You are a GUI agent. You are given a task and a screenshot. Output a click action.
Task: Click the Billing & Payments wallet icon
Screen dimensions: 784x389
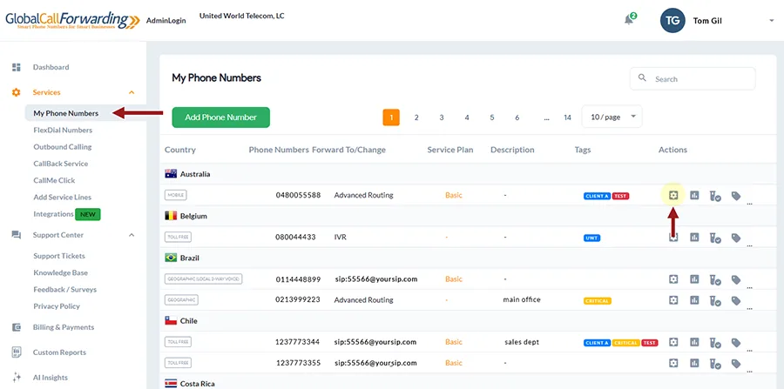tap(16, 327)
